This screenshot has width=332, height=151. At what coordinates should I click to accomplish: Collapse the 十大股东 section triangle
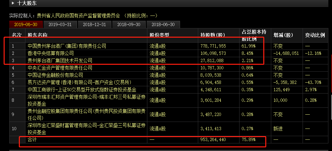(x=13, y=3)
